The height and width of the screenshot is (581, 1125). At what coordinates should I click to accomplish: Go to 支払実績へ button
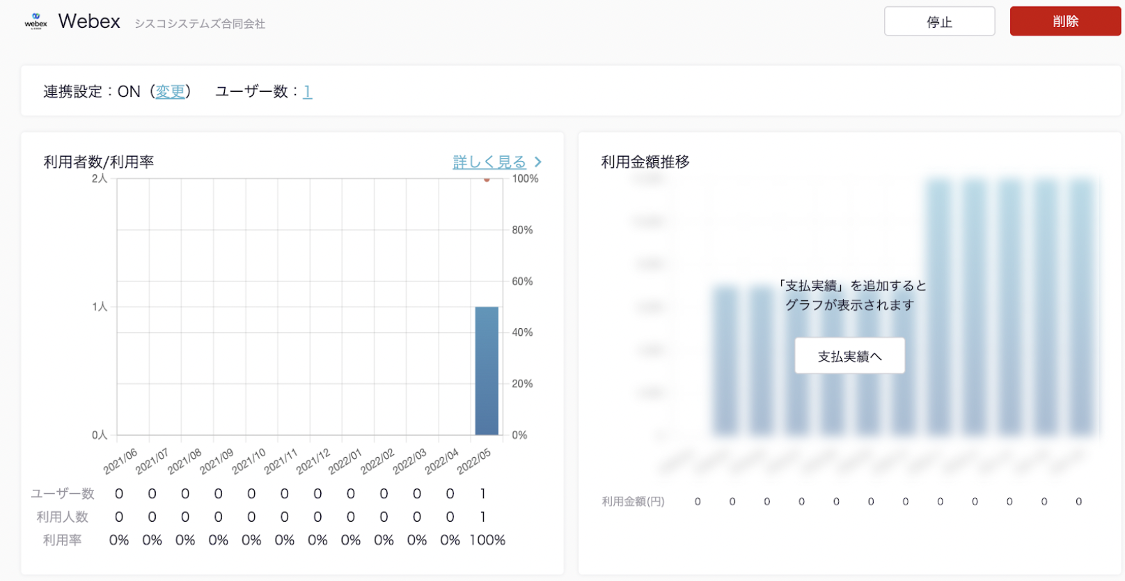tap(849, 356)
